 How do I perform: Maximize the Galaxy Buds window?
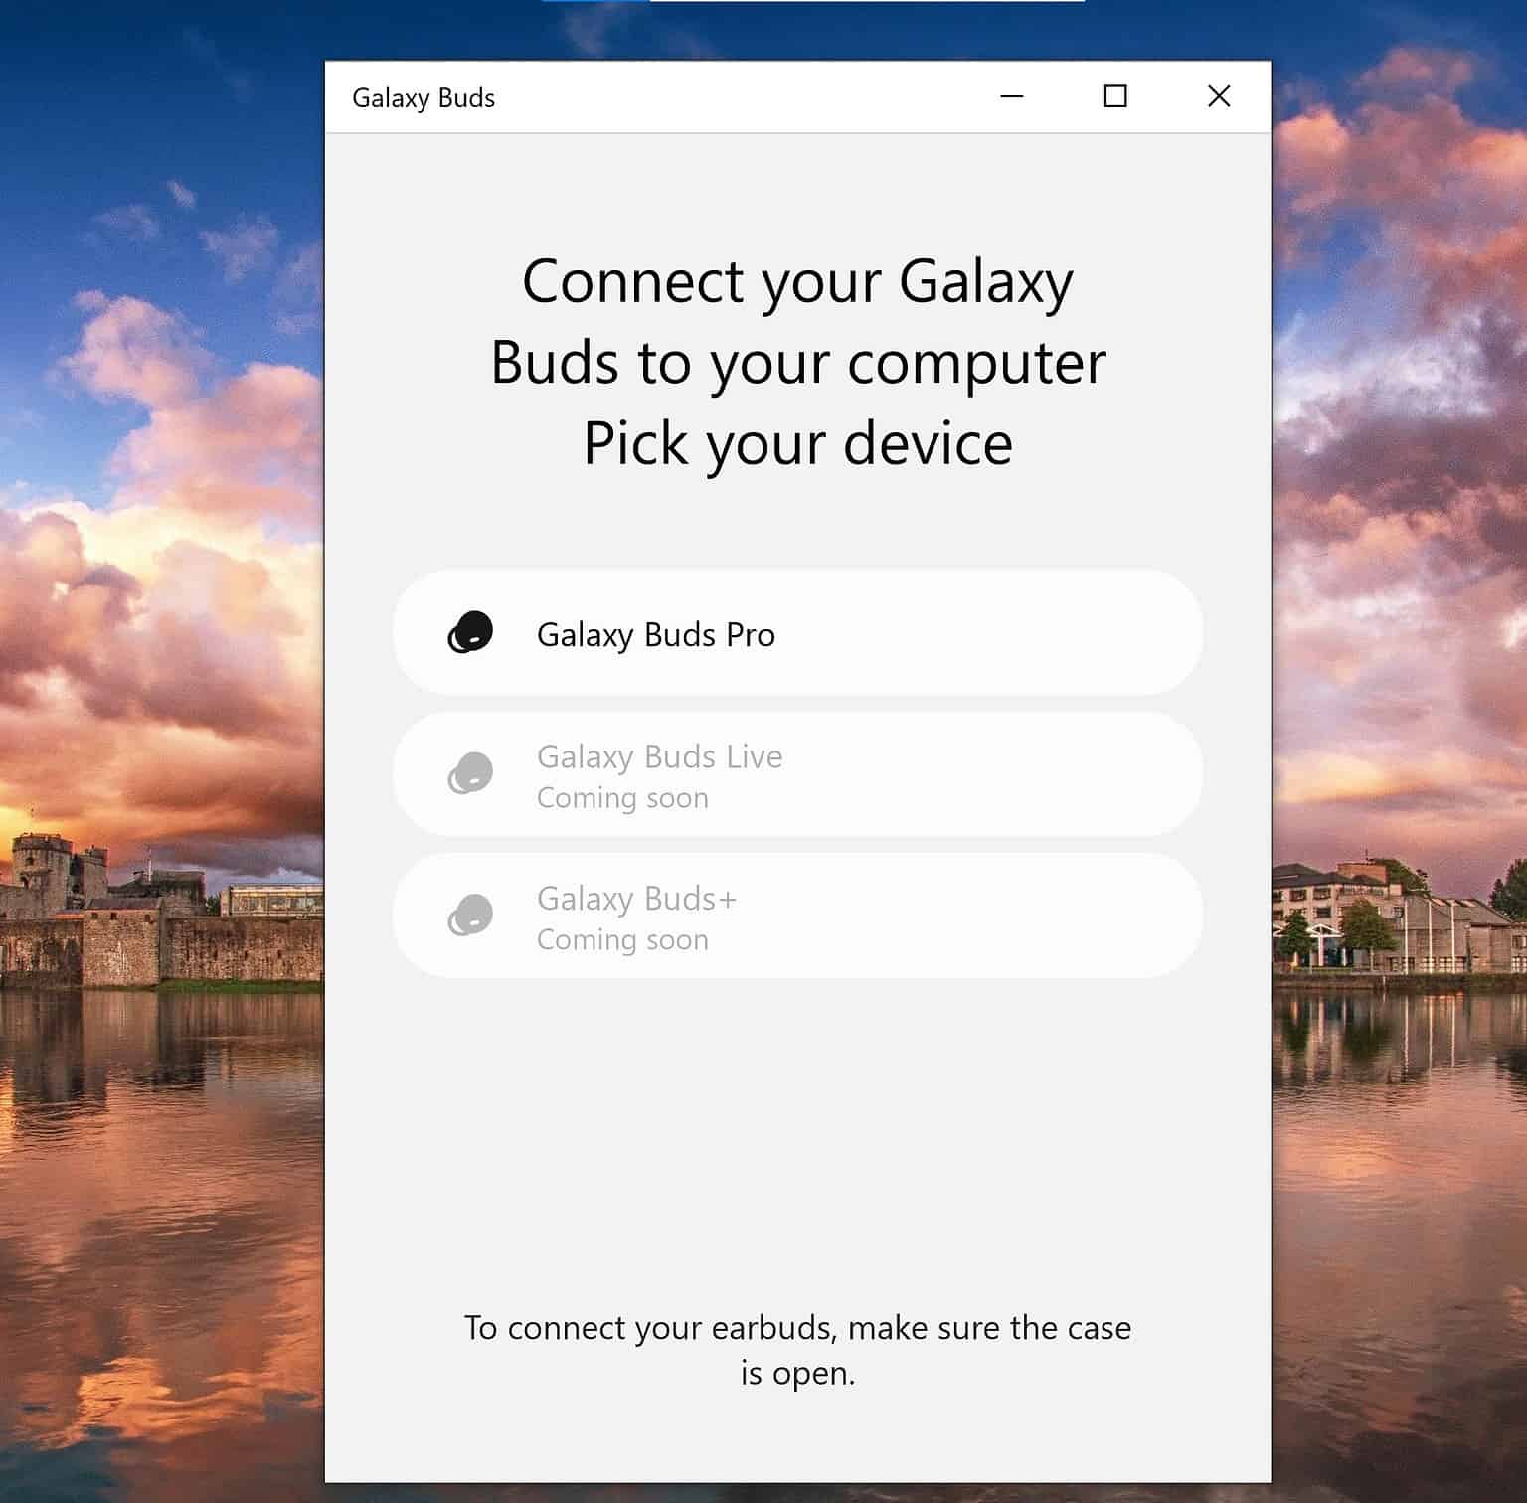click(x=1114, y=96)
